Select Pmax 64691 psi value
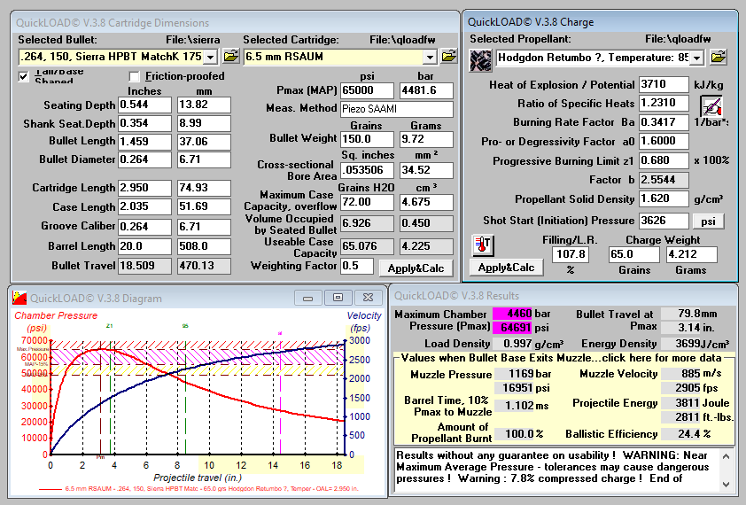Screen dimensions: 746x505 [512, 328]
